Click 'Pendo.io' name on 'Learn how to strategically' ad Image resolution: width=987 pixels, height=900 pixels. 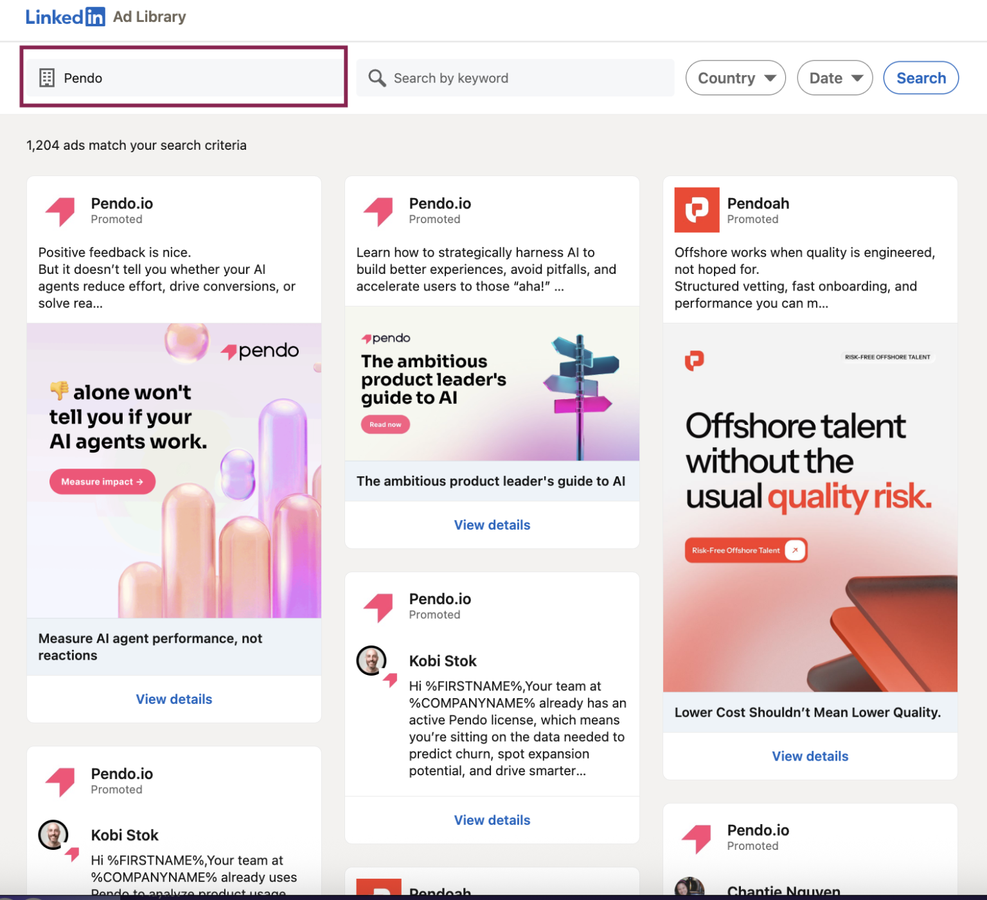click(x=440, y=203)
